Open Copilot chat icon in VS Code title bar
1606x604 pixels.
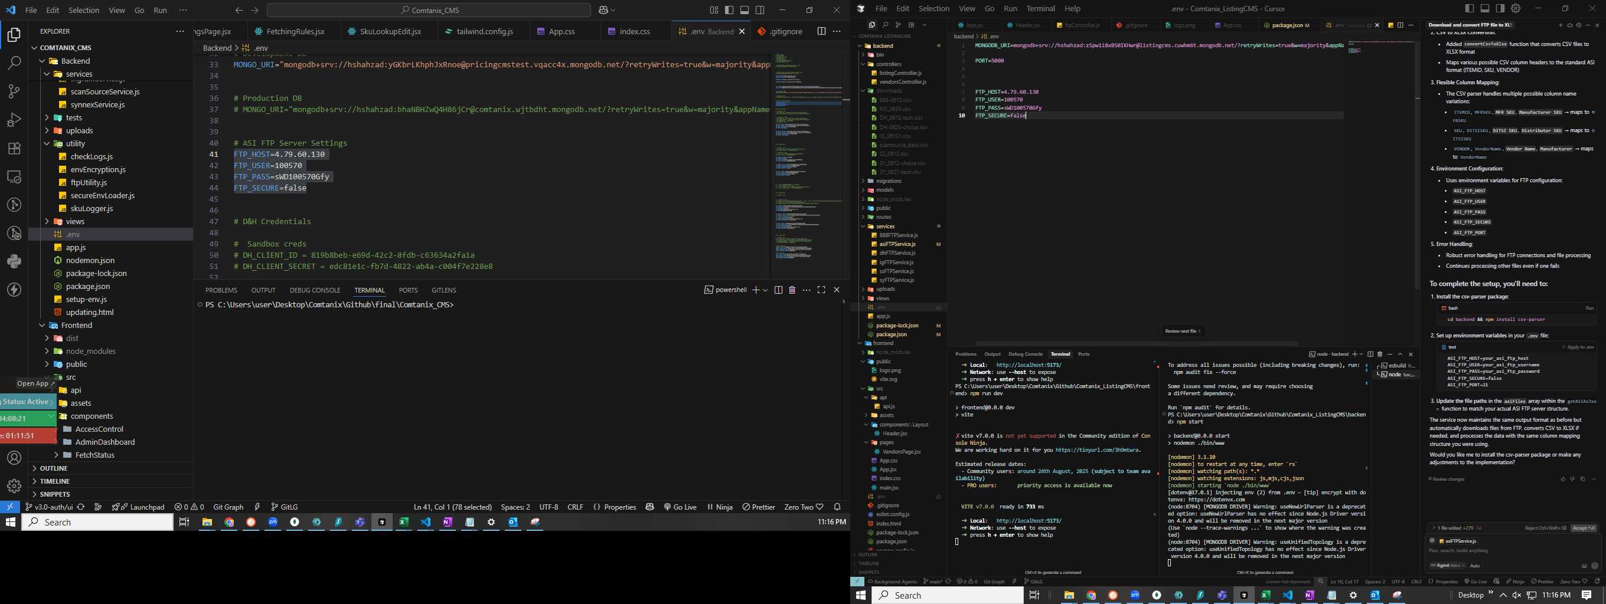pos(603,10)
